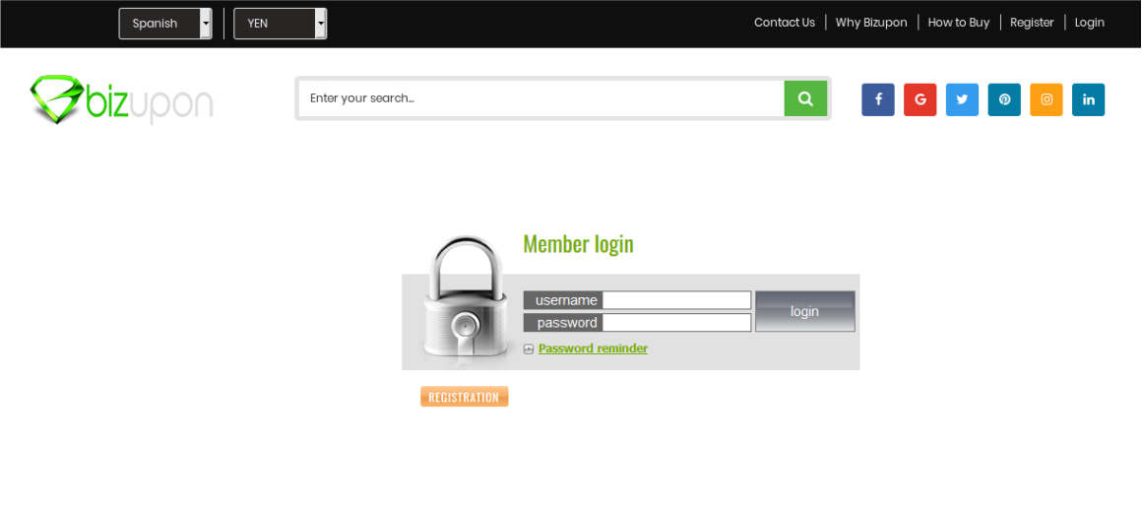The height and width of the screenshot is (505, 1142).
Task: Go to Why Bizupon menu item
Action: point(871,23)
